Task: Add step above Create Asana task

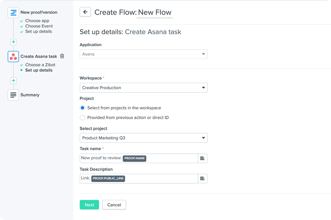Action: (x=13, y=42)
